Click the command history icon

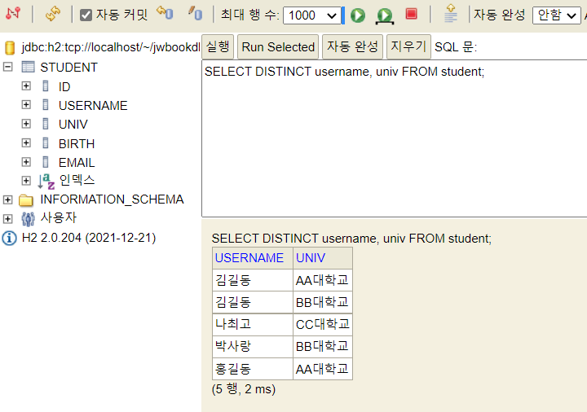tap(450, 14)
